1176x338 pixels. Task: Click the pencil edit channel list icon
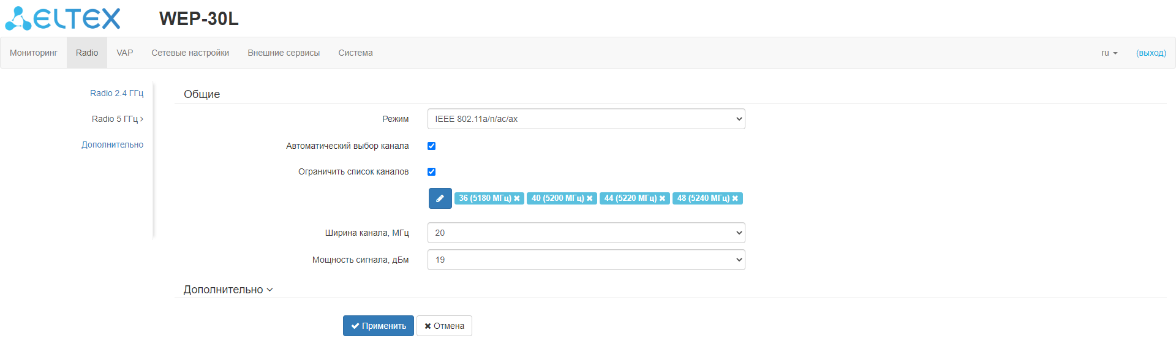click(x=440, y=198)
